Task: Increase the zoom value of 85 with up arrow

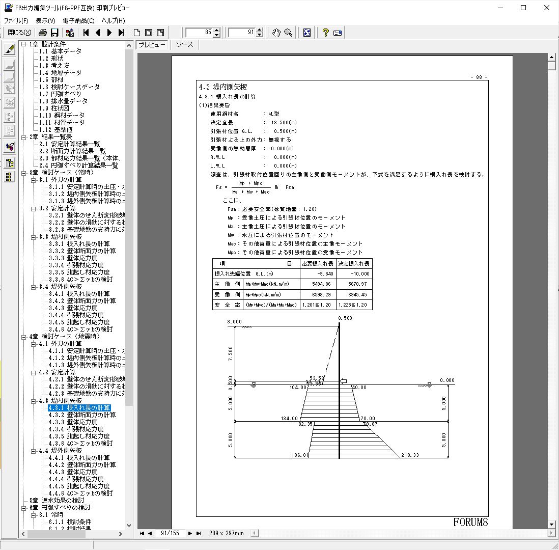Action: point(217,30)
